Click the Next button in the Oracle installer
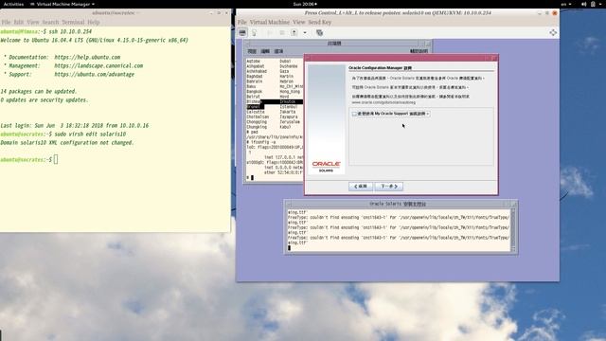Screen dimensions: 606x341 (x=389, y=187)
